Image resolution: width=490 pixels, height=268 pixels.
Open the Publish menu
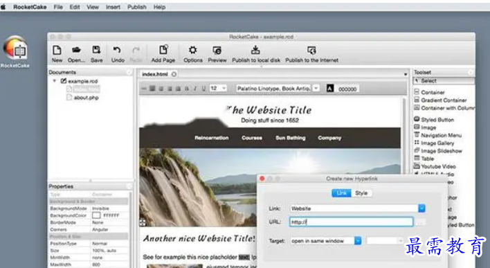coord(136,7)
